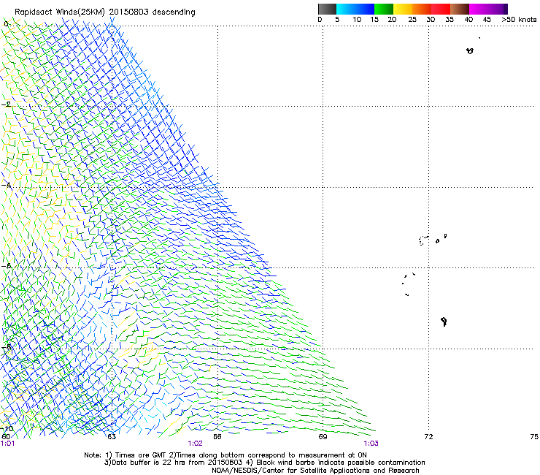The width and height of the screenshot is (540, 475).
Task: Click the plot title 'Rapidsact Winds(25KM) 20150803 descending'
Action: click(x=104, y=12)
